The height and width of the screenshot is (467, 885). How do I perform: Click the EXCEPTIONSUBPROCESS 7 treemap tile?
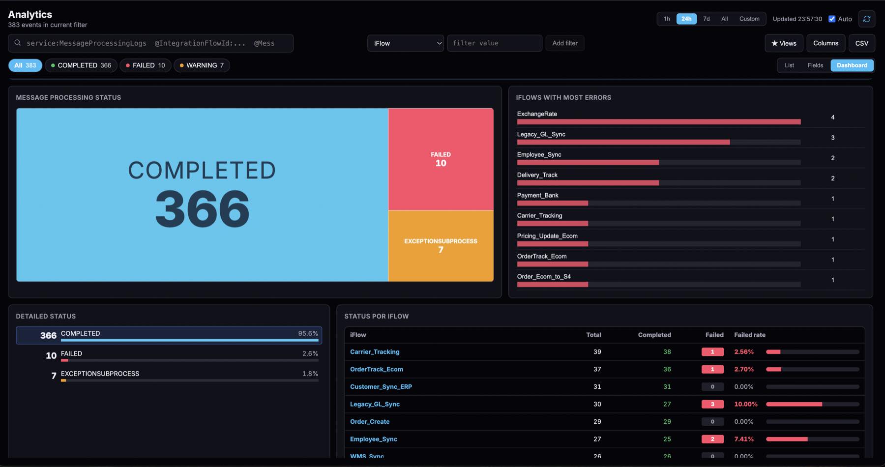(441, 246)
